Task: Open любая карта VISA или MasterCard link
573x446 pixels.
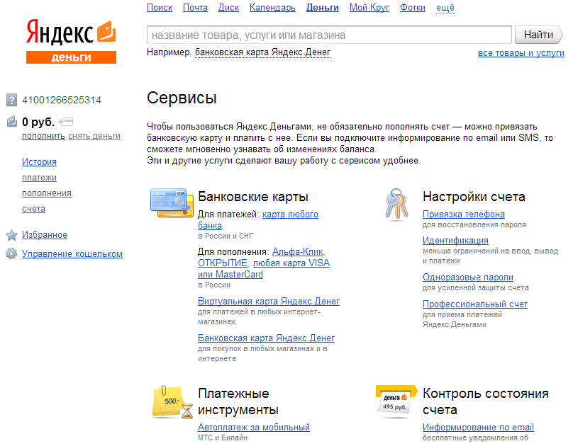Action: coord(264,269)
